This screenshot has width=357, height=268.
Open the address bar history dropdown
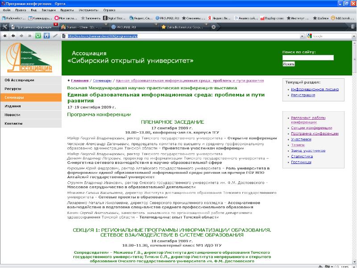[302, 36]
